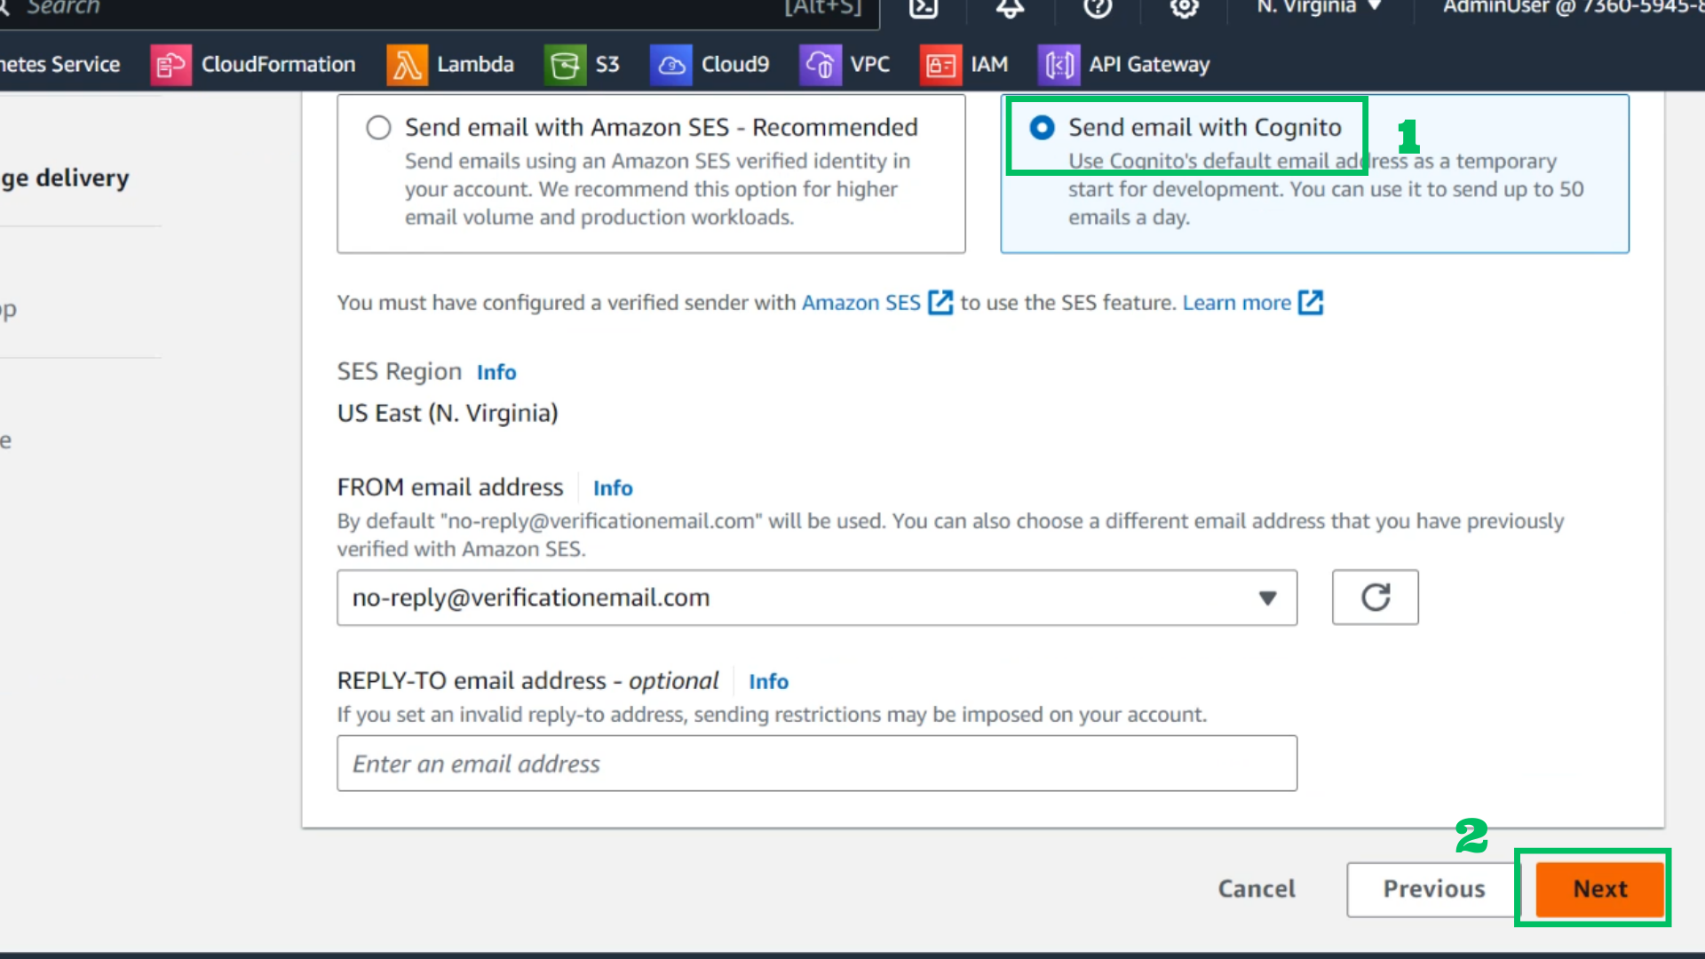This screenshot has height=959, width=1705.
Task: Launch the CloudShell terminal icon
Action: click(924, 7)
